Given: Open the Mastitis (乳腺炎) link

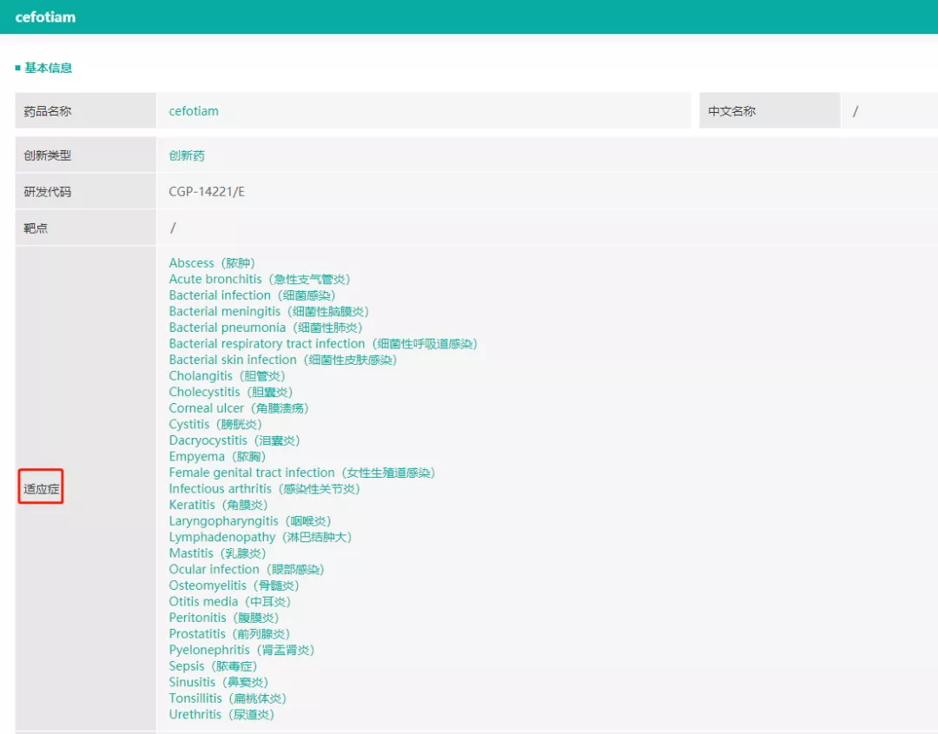Looking at the screenshot, I should click(x=218, y=554).
